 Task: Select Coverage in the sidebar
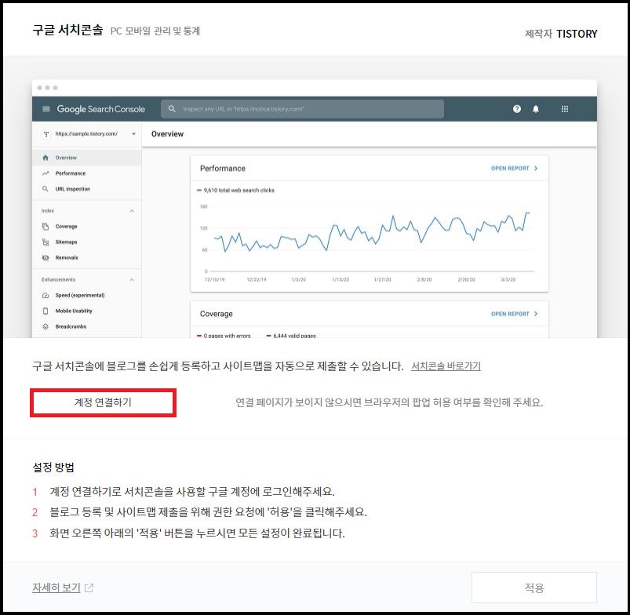(x=87, y=226)
